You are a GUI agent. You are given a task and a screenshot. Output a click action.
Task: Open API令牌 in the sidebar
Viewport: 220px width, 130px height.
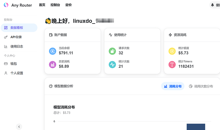click(x=19, y=37)
